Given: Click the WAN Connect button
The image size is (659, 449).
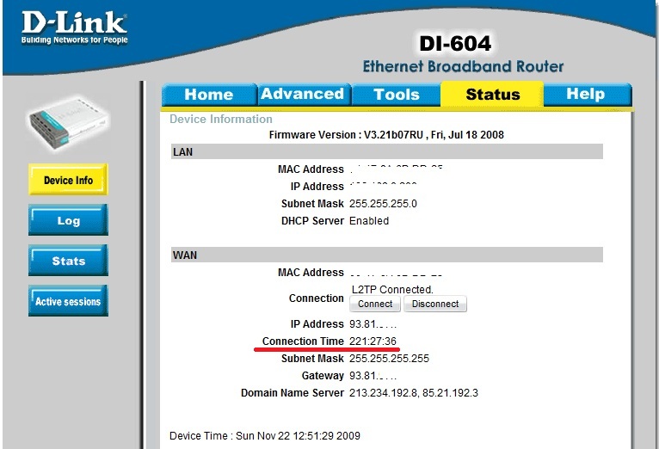Looking at the screenshot, I should [375, 304].
